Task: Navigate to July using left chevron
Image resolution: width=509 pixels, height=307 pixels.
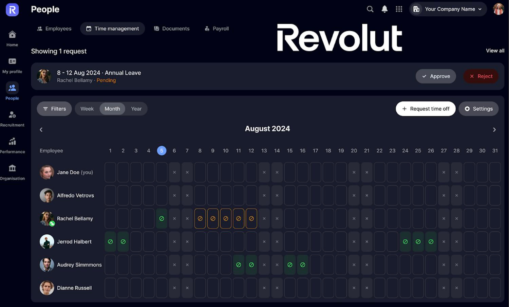Action: point(41,129)
